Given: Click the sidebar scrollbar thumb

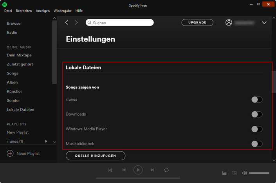Looking at the screenshot, I should pyautogui.click(x=54, y=52).
